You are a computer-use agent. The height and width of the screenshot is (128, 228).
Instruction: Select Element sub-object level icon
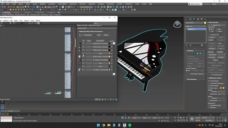click(x=200, y=54)
